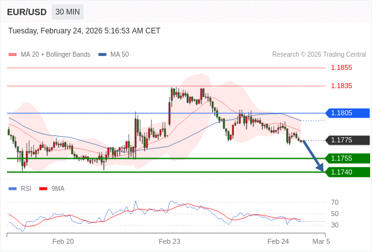Toggle the 9MA legend swatch
Viewport: 372px width, 252px height.
tap(43, 189)
